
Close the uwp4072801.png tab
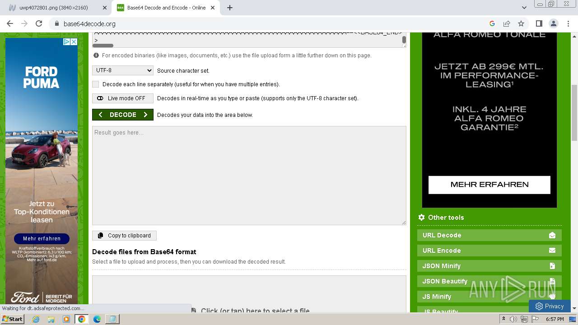(105, 8)
